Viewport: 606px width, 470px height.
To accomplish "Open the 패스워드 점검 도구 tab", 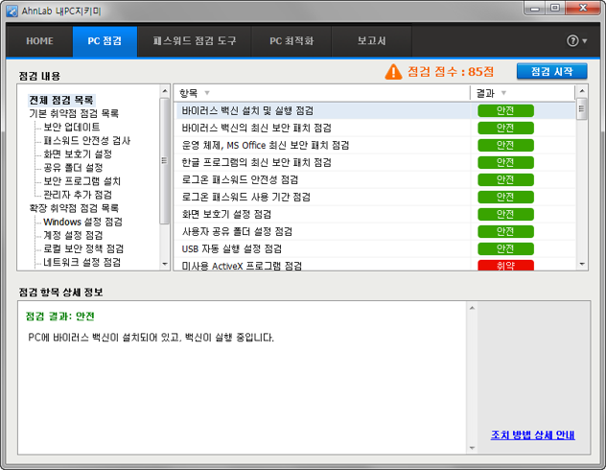I will pos(195,41).
